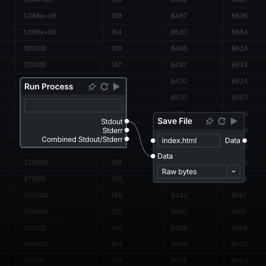The width and height of the screenshot is (266, 266).
Task: Execute the Run Process node
Action: [116, 87]
